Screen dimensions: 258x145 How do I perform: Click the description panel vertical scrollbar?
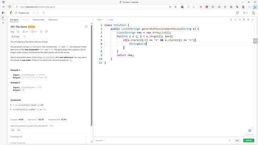pyautogui.click(x=92, y=76)
